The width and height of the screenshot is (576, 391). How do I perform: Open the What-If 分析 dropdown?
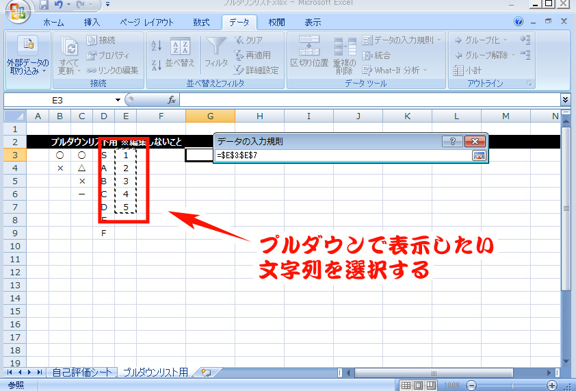[395, 71]
